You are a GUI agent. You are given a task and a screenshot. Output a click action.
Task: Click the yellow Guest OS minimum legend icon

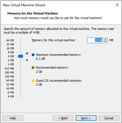(33, 81)
